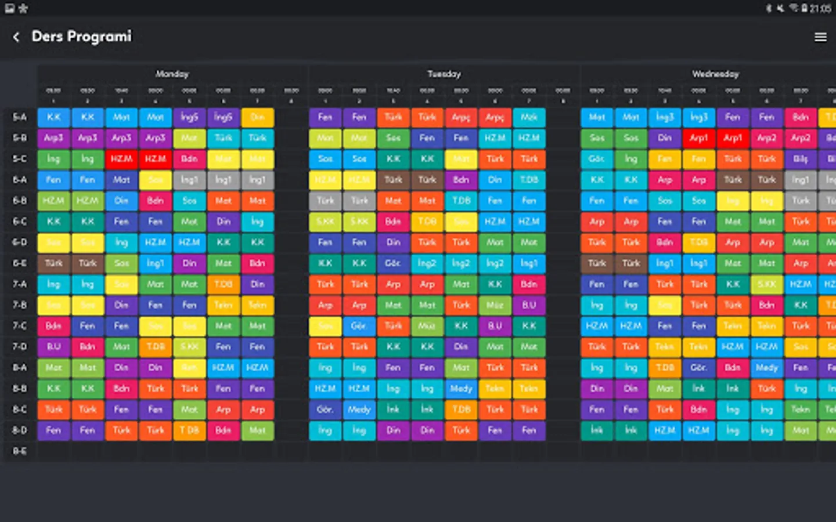
Task: Open the Medy lesson in 8-B Tuesday
Action: [x=461, y=389]
